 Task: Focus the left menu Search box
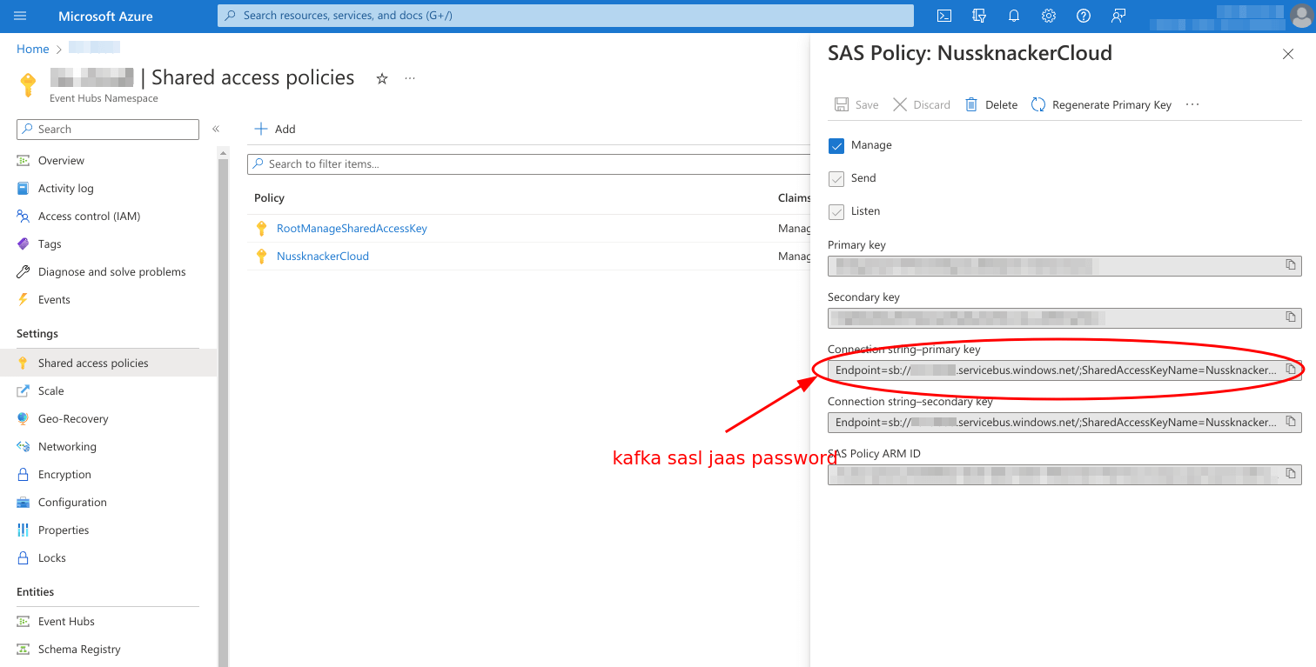(x=108, y=130)
